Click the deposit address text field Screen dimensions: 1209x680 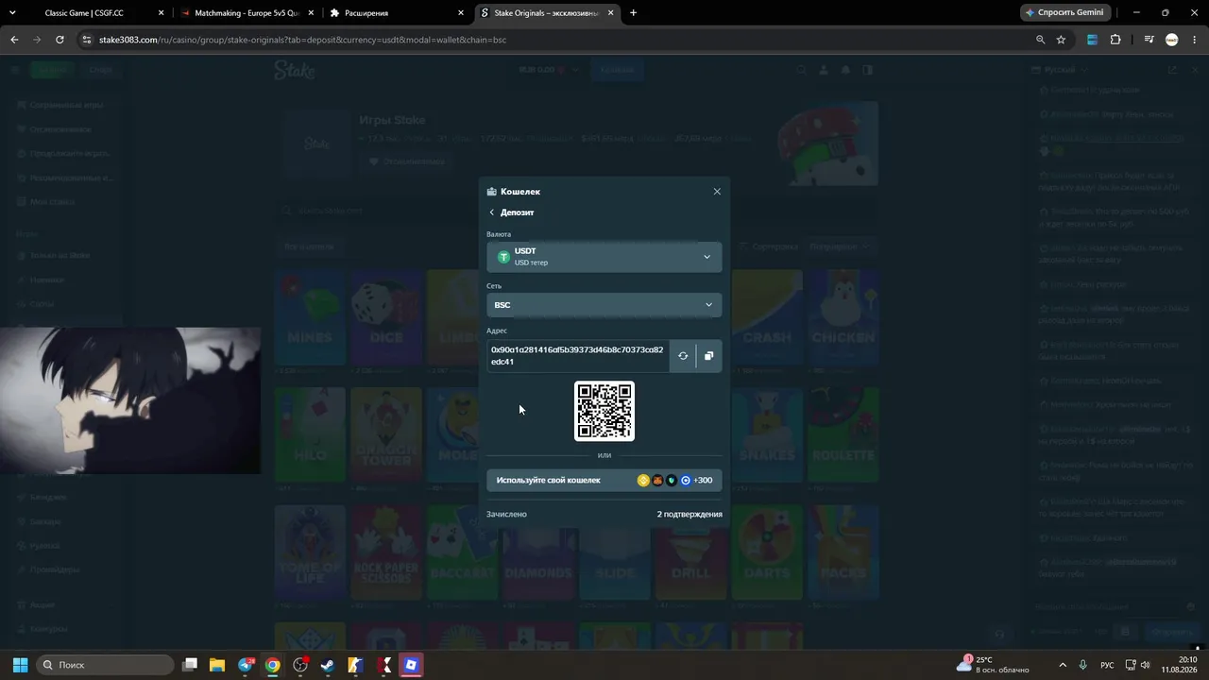point(578,356)
